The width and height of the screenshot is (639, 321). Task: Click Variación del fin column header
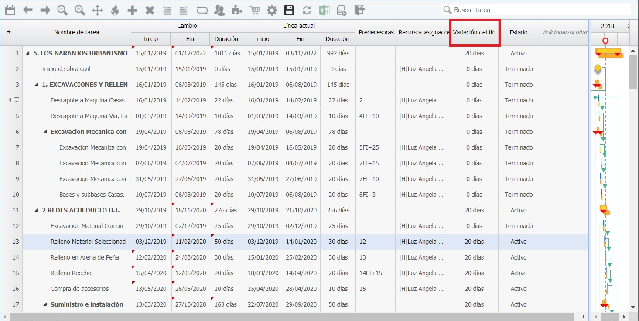(475, 32)
